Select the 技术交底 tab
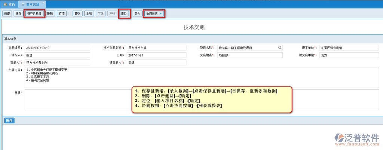383x150 pixels. coord(34,3)
